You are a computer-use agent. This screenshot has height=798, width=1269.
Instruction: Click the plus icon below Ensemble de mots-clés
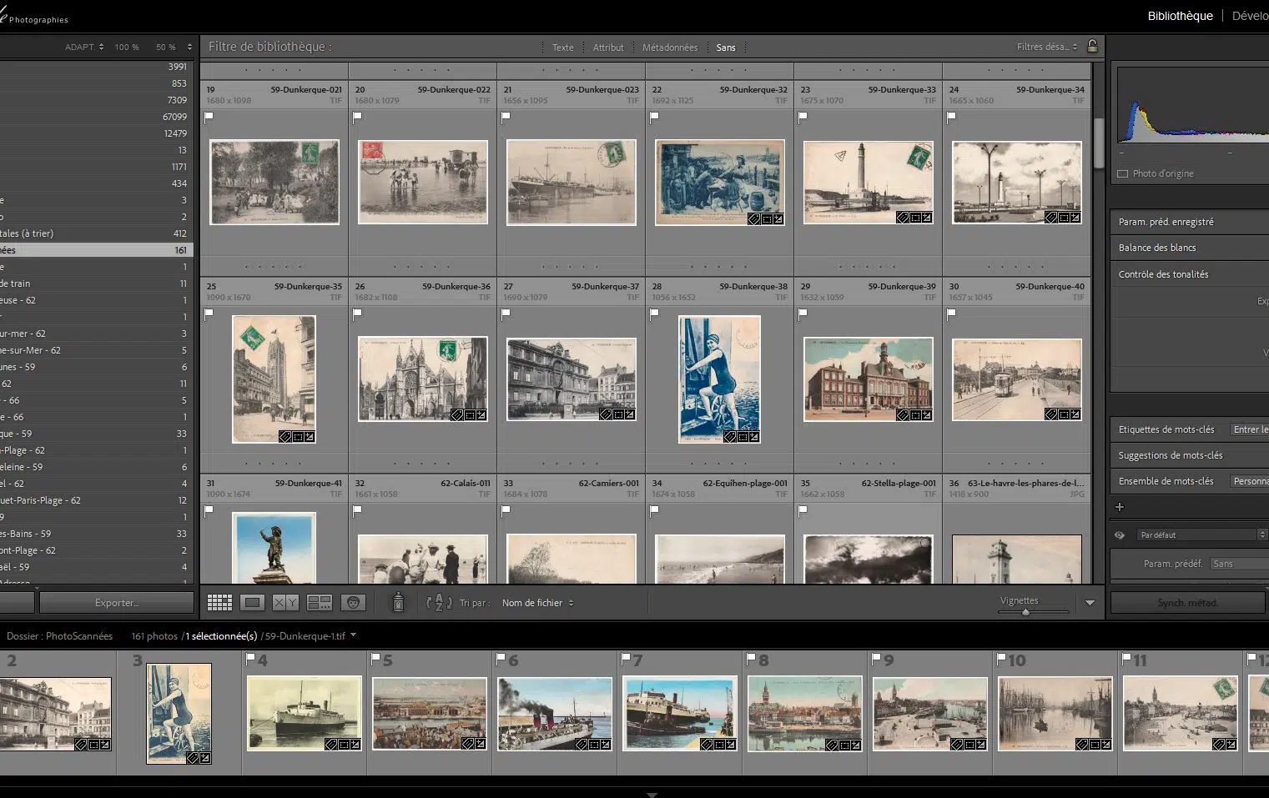(x=1120, y=507)
